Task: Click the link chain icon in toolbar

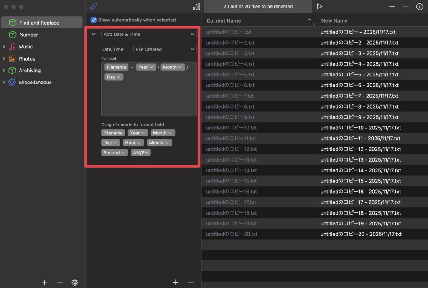Action: pyautogui.click(x=94, y=6)
